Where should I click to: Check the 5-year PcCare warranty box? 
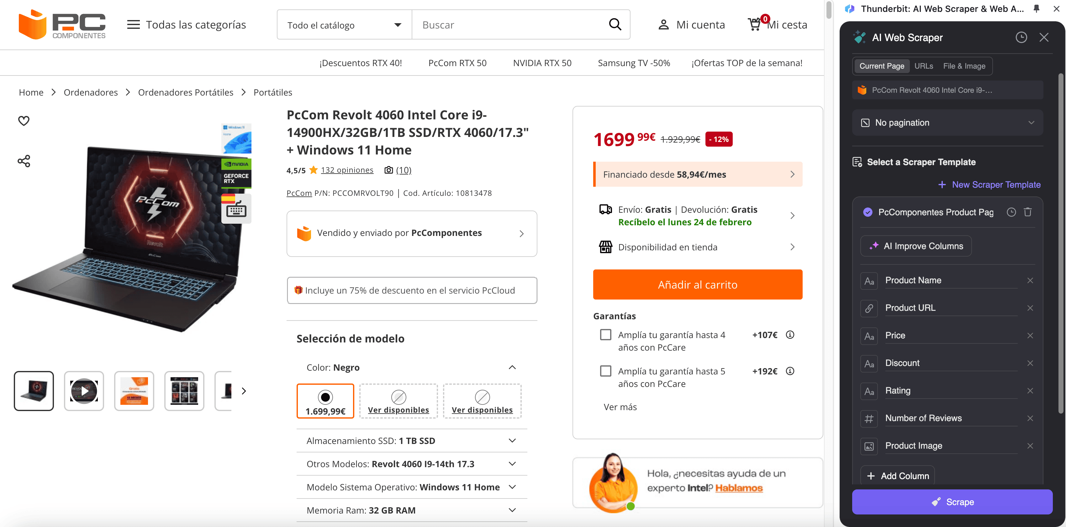pyautogui.click(x=605, y=371)
